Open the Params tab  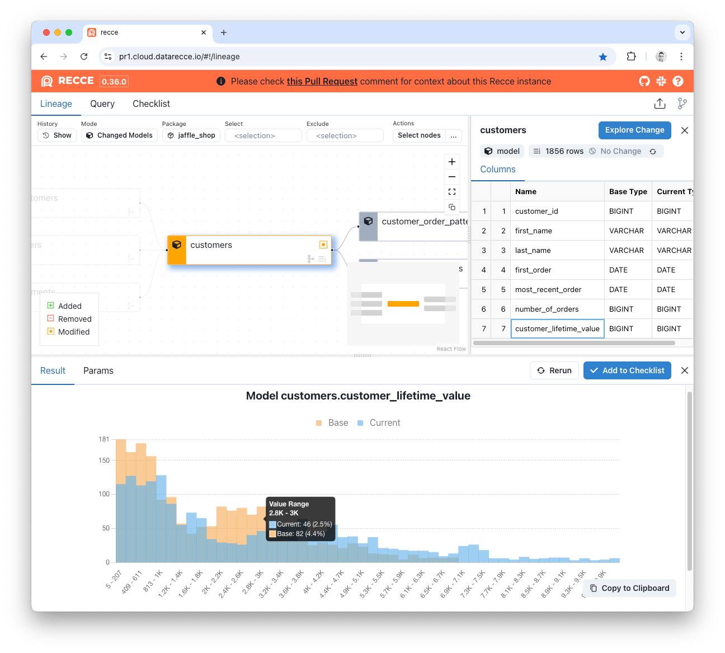(x=98, y=370)
